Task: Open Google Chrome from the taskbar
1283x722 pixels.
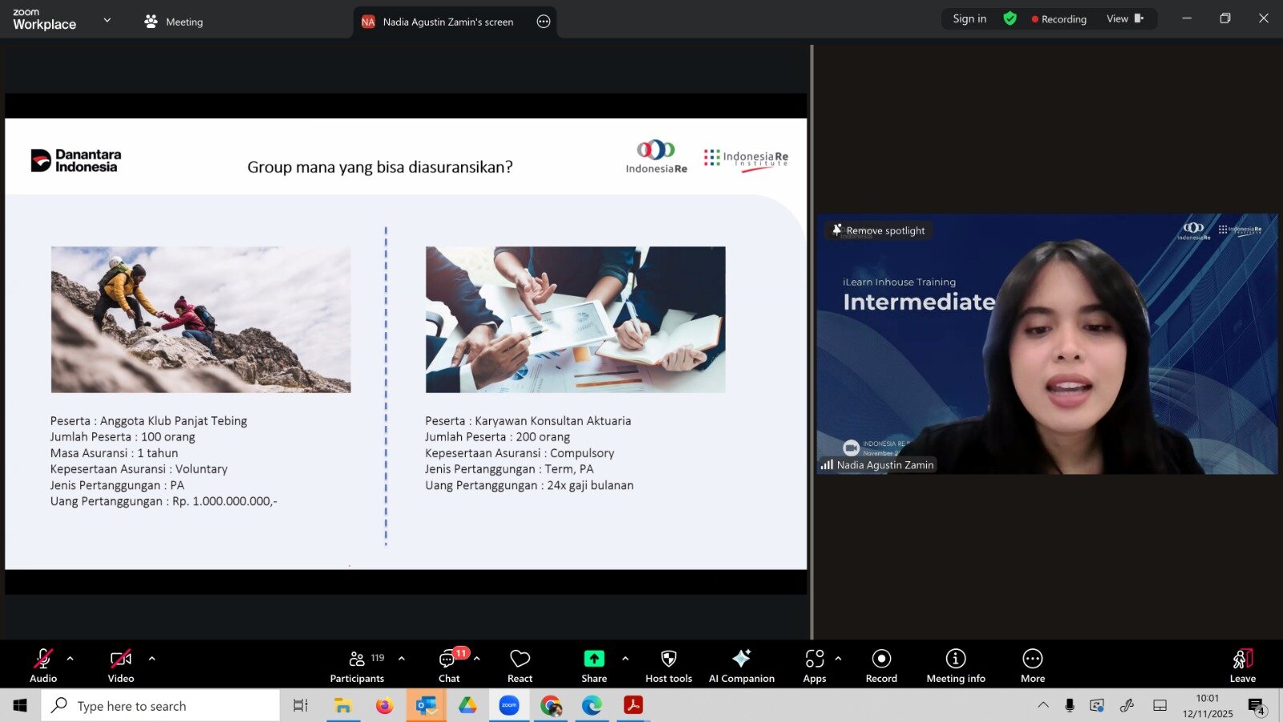Action: (x=550, y=706)
